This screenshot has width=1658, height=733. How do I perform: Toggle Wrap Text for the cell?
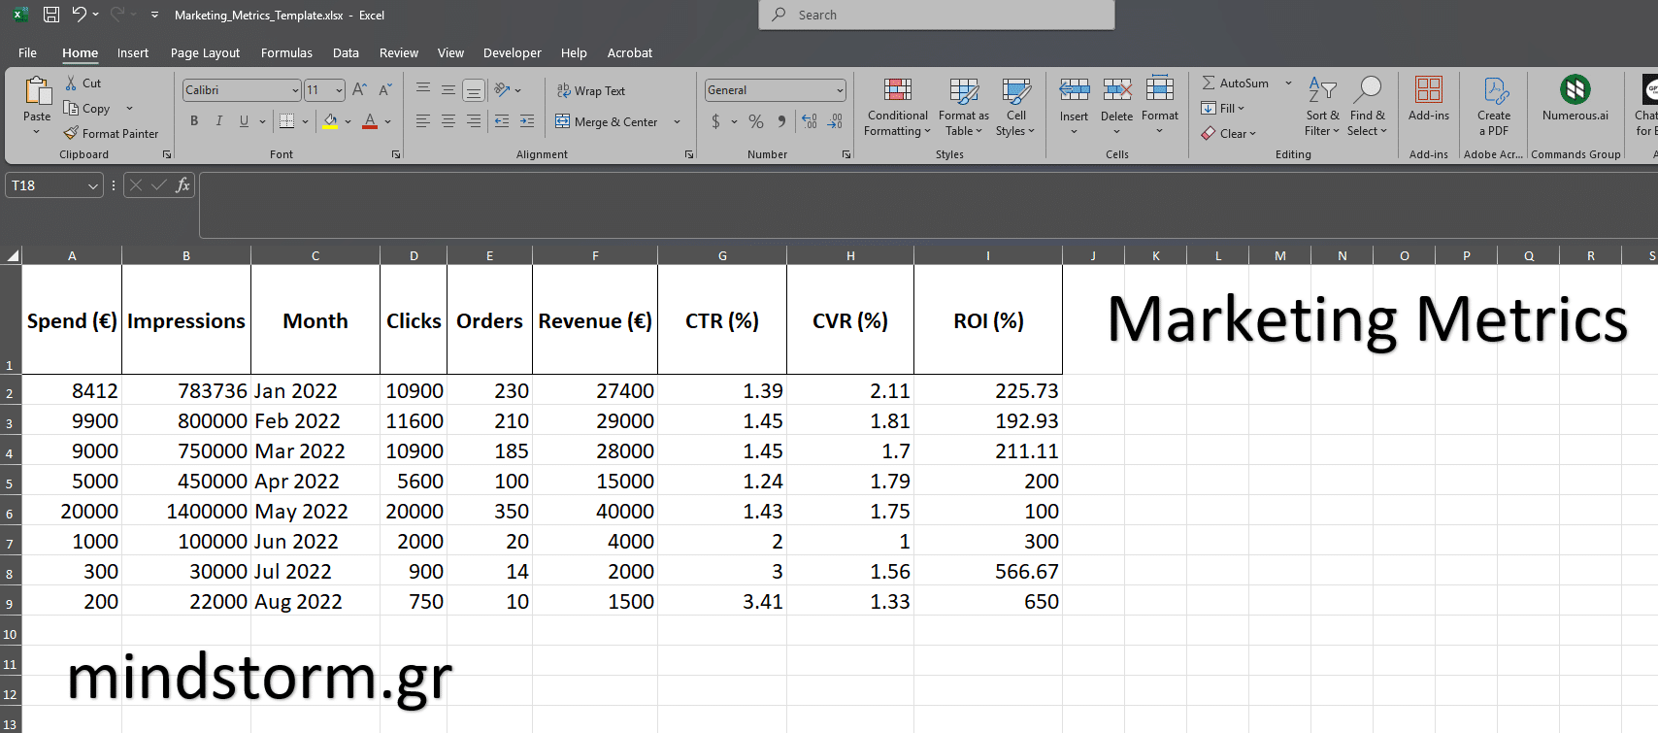click(590, 90)
